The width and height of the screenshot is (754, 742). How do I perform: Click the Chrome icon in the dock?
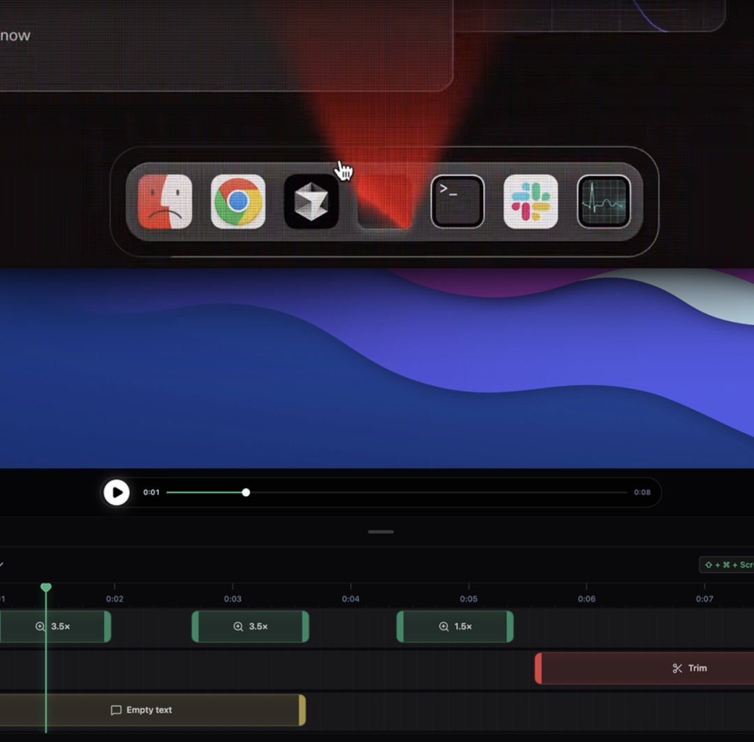[x=238, y=202]
